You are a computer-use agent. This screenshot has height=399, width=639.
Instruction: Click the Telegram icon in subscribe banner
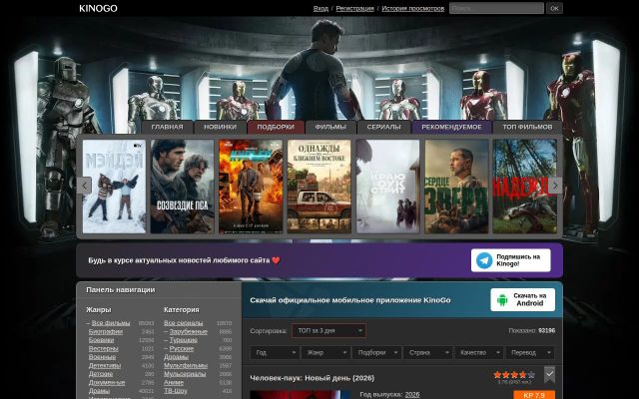click(x=484, y=260)
